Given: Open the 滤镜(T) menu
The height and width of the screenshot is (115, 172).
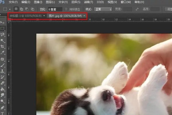Looking at the screenshot, I should tap(88, 2).
